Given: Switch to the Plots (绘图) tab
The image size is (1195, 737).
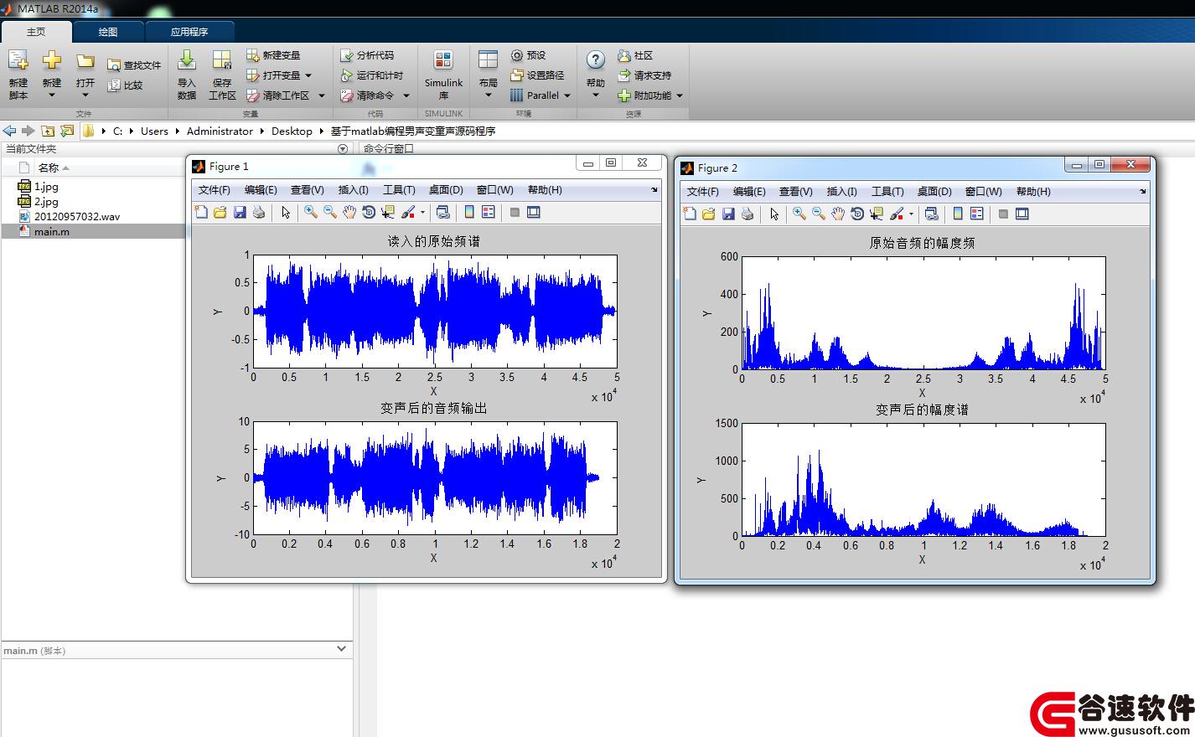Looking at the screenshot, I should click(x=108, y=32).
